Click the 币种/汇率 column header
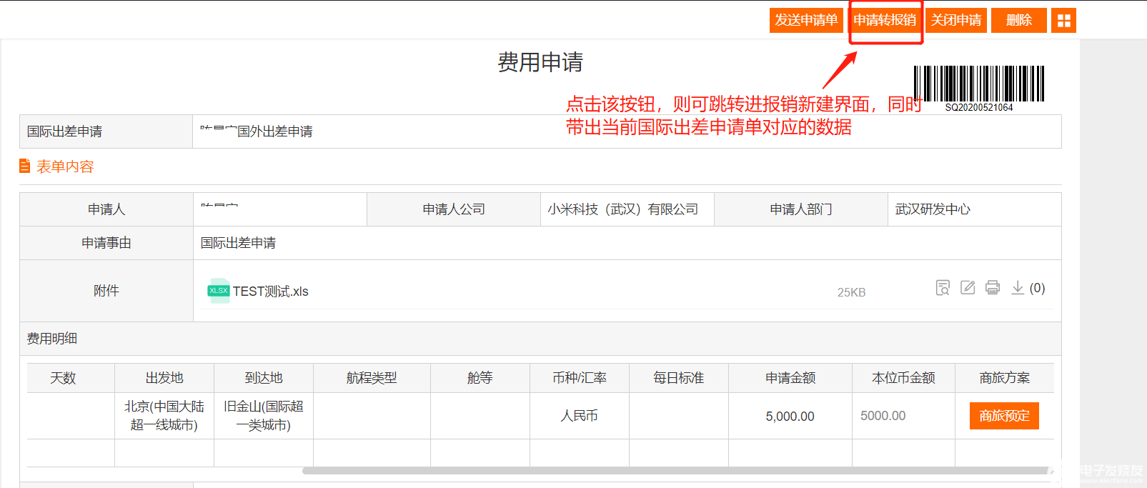This screenshot has height=488, width=1147. click(580, 378)
